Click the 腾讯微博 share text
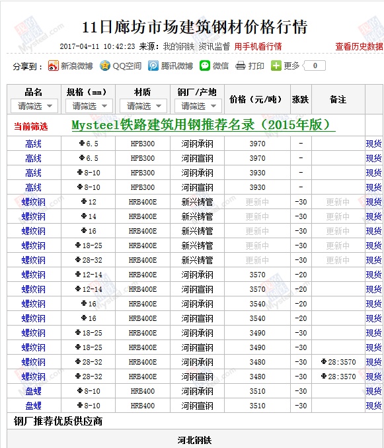 (x=177, y=66)
